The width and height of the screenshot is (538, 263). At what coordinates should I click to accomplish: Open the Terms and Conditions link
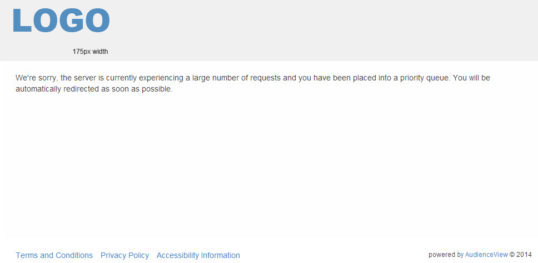point(54,255)
